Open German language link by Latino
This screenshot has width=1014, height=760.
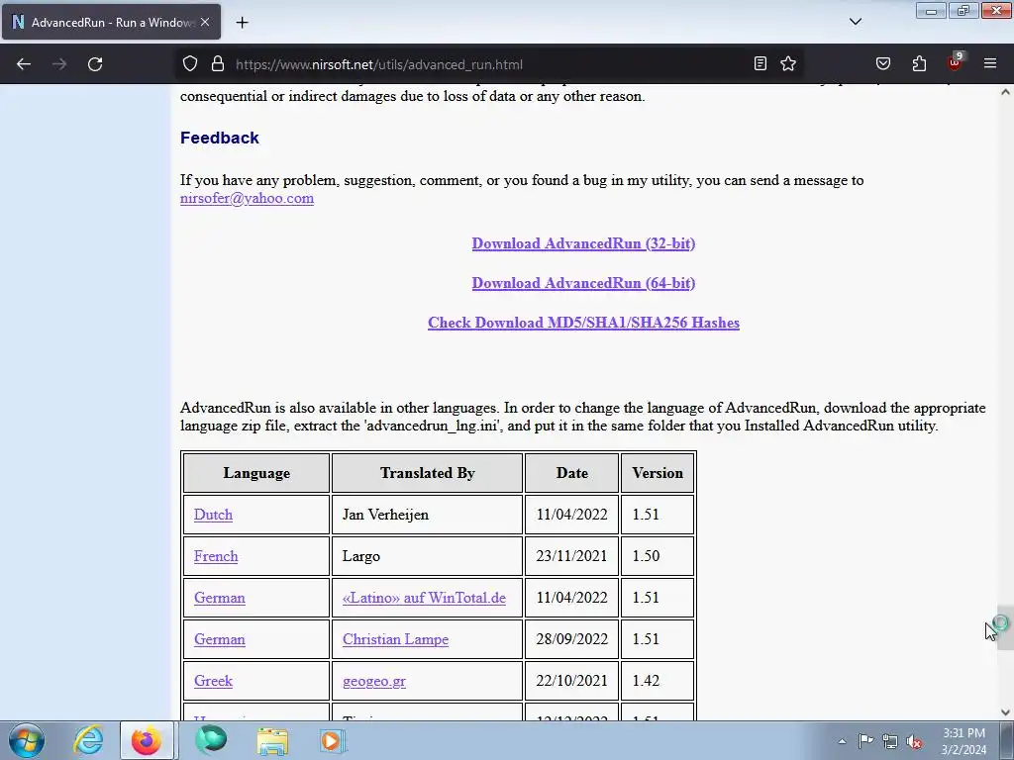click(x=219, y=598)
